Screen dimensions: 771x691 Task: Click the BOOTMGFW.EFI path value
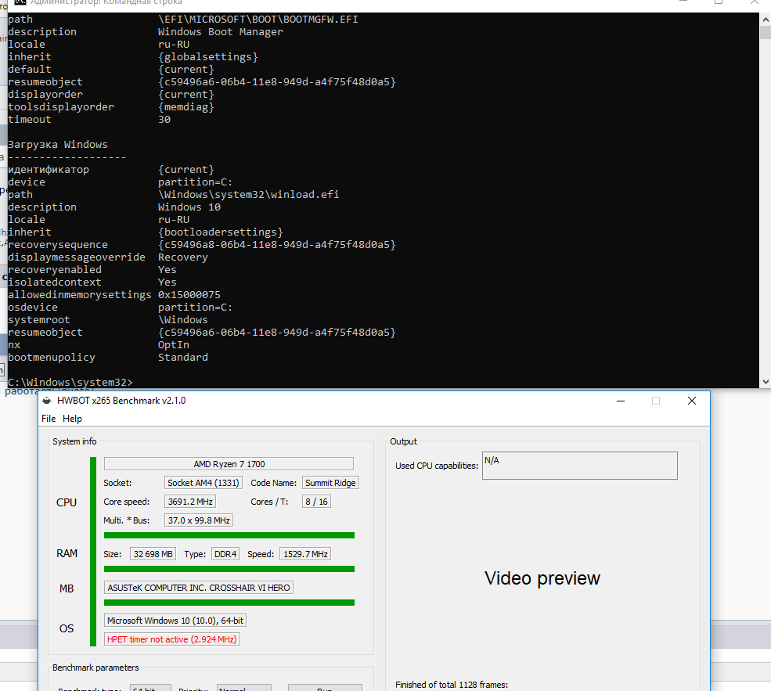[x=258, y=19]
